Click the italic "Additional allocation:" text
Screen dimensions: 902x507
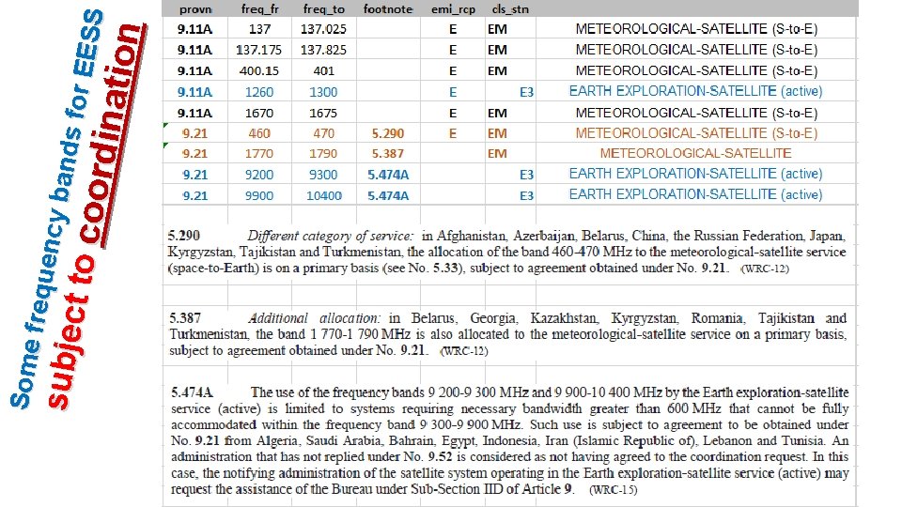click(x=314, y=318)
